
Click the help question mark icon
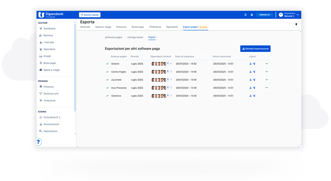(x=38, y=142)
